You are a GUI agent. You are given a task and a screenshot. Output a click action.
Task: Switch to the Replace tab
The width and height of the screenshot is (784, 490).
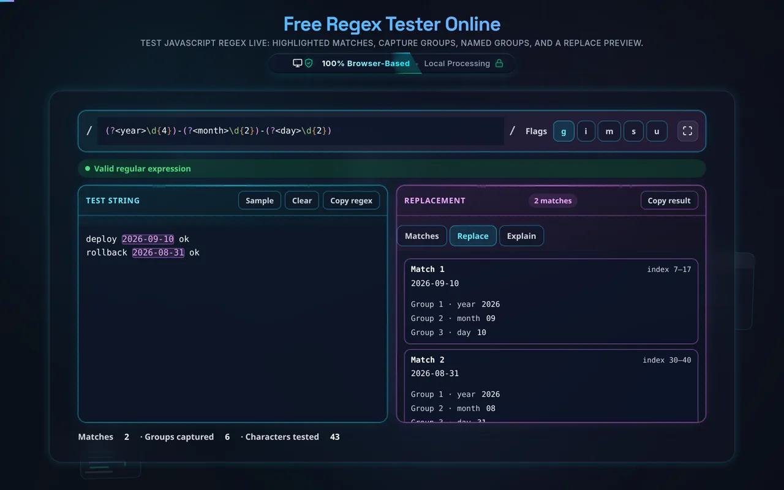473,236
